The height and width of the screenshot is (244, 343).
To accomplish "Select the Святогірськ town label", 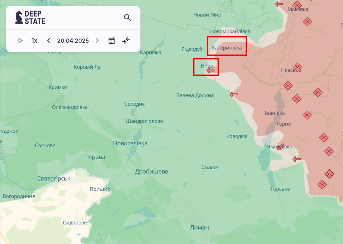I will point(54,178).
